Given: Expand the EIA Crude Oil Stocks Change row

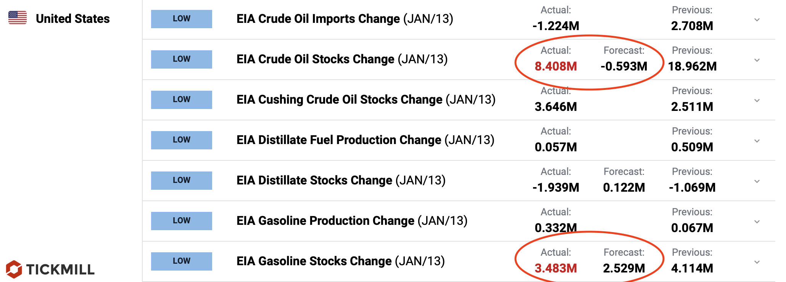Looking at the screenshot, I should pyautogui.click(x=757, y=60).
